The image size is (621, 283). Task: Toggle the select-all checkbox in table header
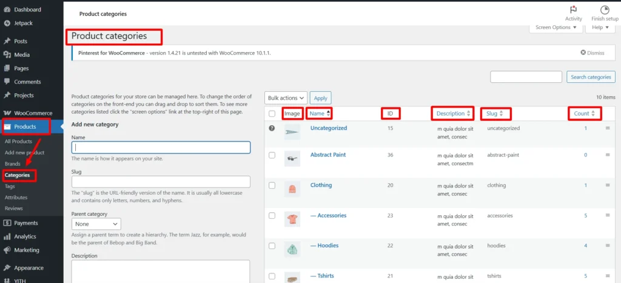[272, 114]
